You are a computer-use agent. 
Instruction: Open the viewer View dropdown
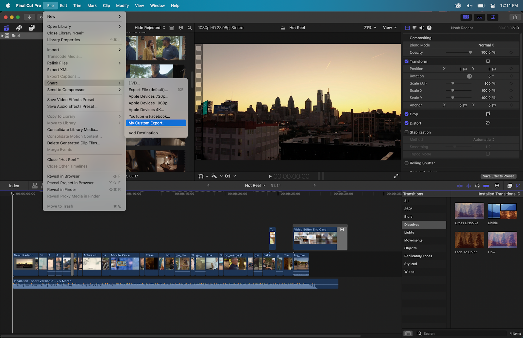pyautogui.click(x=390, y=28)
